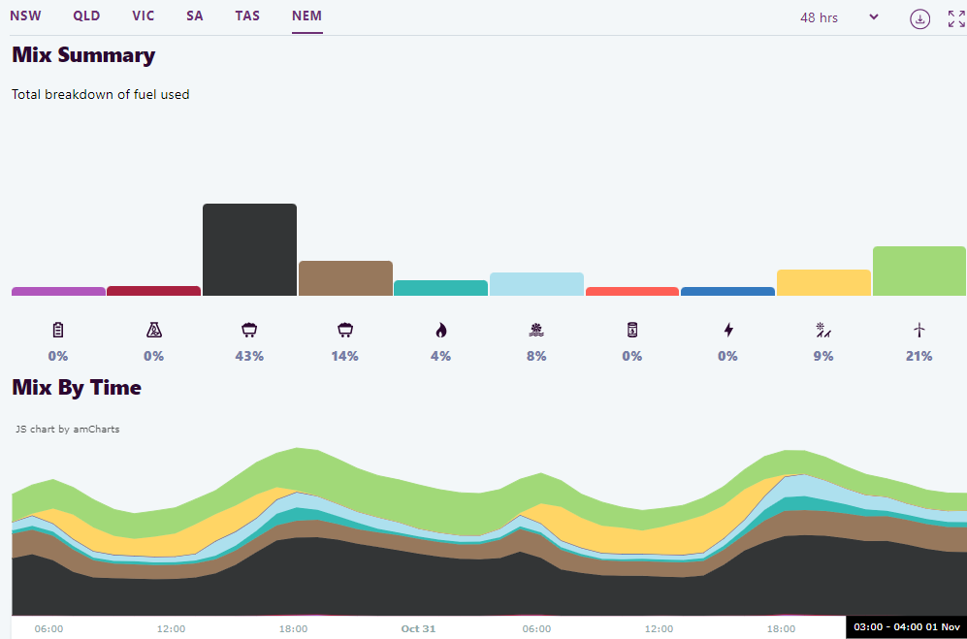Switch to the NSW tab
Screen dimensions: 967x639
(x=25, y=16)
